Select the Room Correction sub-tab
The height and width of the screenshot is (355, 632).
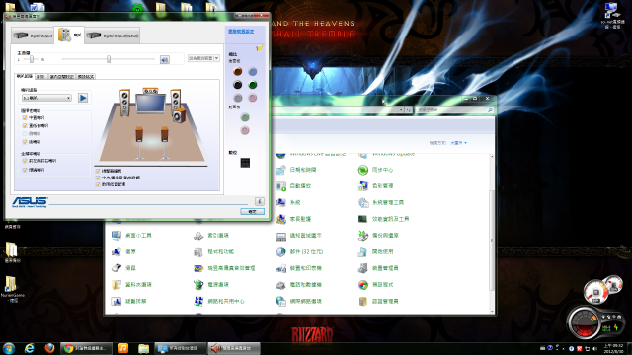(61, 77)
